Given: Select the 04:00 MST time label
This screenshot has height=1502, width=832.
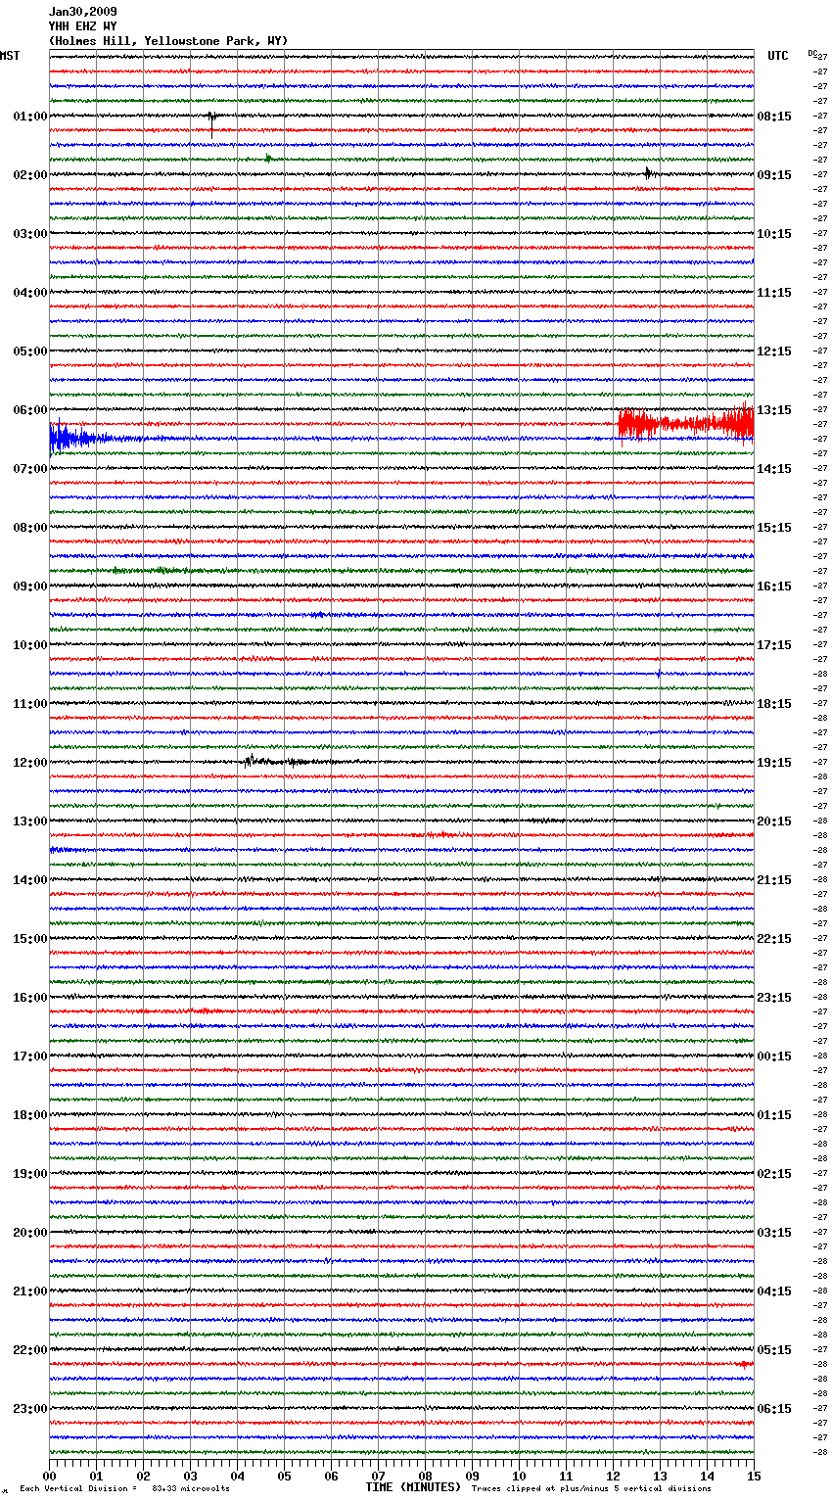Looking at the screenshot, I should (x=30, y=293).
